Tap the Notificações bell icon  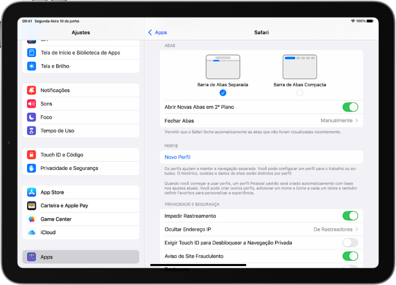32,90
